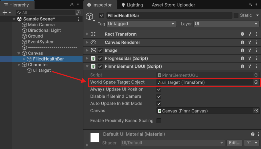Open object picker for Canvas field

click(256, 111)
